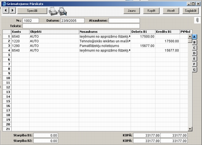This screenshot has width=202, height=145.
Task: Select row number 21
Action: (7, 129)
